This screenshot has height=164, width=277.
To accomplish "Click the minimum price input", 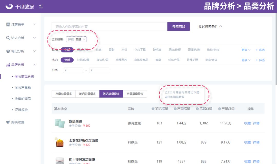I will point(73,70).
